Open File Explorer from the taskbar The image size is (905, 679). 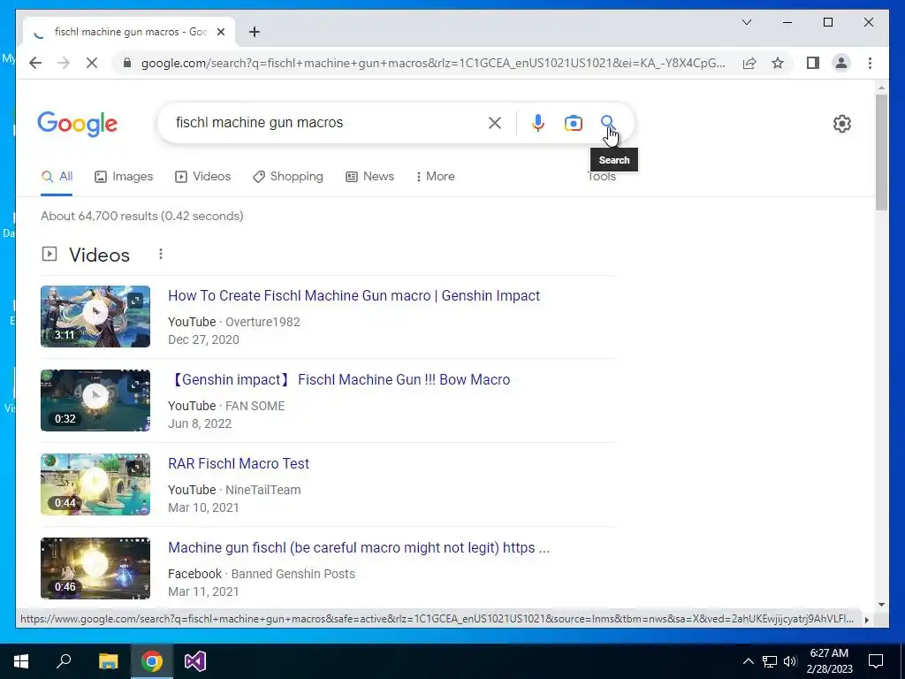[108, 661]
